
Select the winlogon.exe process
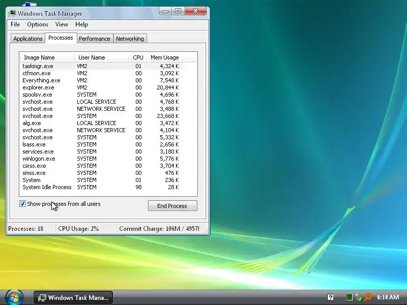pos(101,159)
